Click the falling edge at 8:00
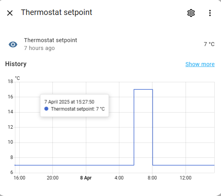This screenshot has height=196, width=221. 152,127
